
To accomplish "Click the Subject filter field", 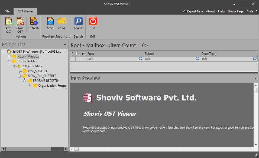I will tap(171, 59).
